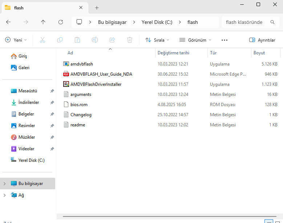Sort by Boyut column header
Screen dimensions: 283x223
[x=266, y=53]
